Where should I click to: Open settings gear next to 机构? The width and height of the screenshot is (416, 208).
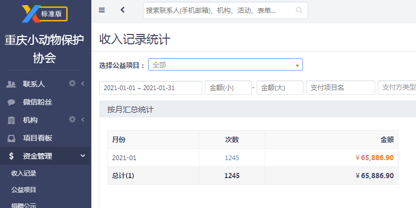pyautogui.click(x=72, y=119)
